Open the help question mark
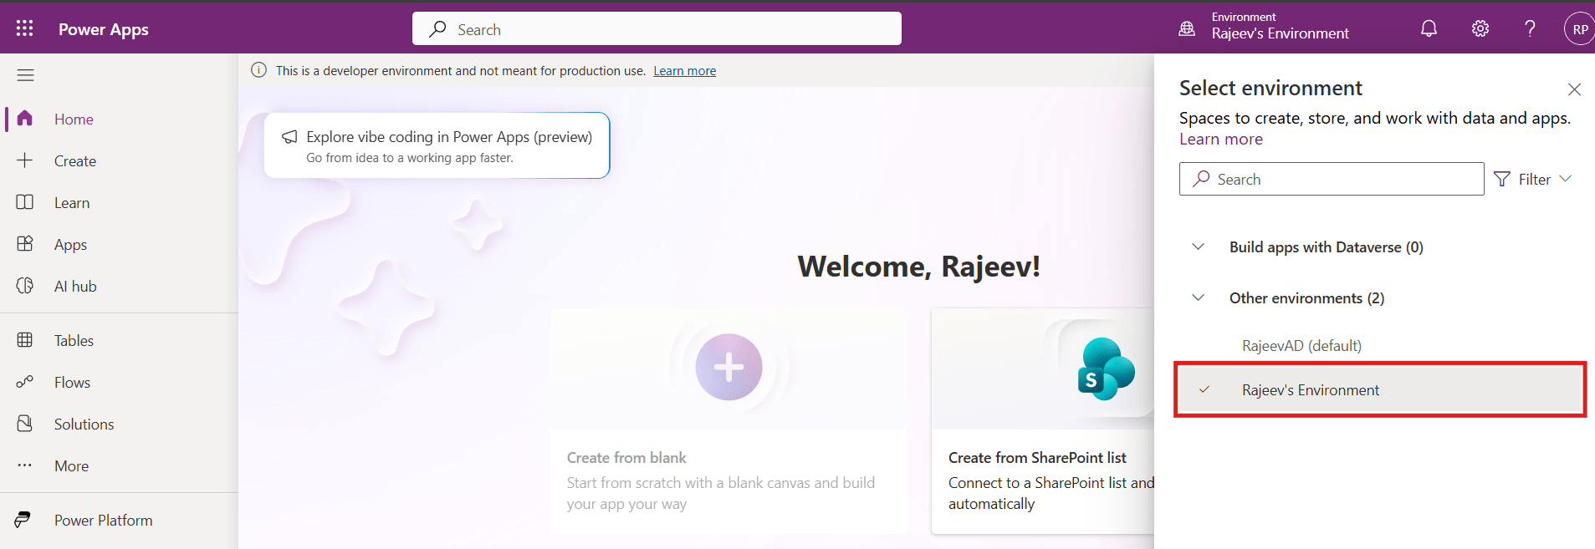The height and width of the screenshot is (549, 1595). (1530, 28)
